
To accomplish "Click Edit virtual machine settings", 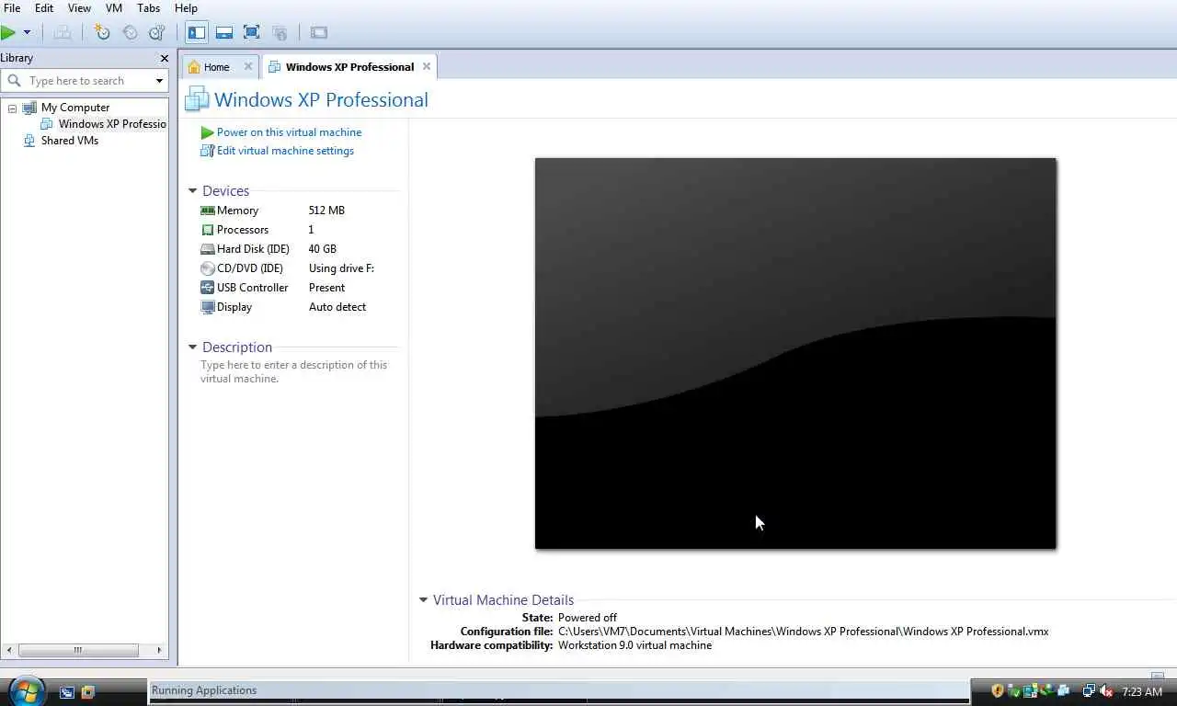I will click(285, 151).
